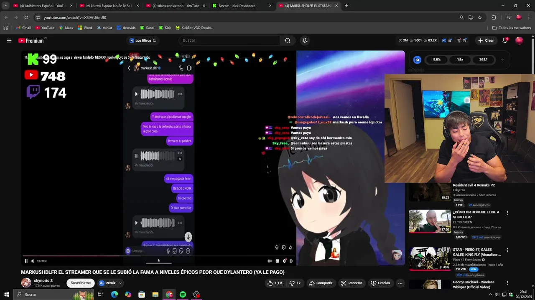This screenshot has height=300, width=535.
Task: Click the 5.6% stat pill
Action: pos(437,60)
